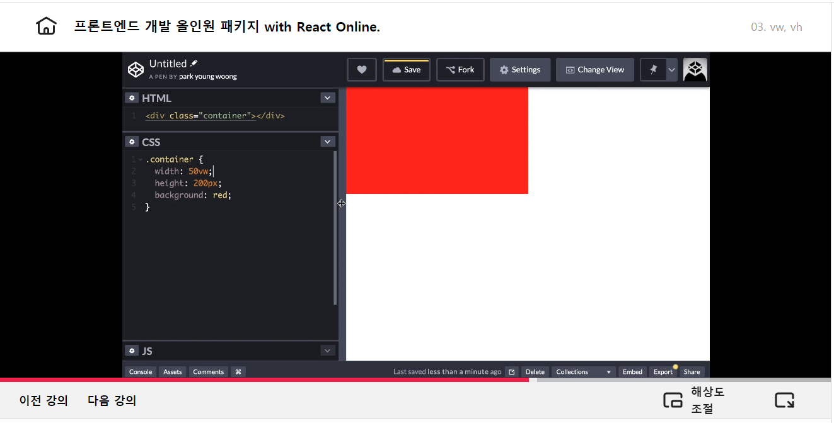The width and height of the screenshot is (834, 423).
Task: Click the home icon
Action: pyautogui.click(x=46, y=26)
